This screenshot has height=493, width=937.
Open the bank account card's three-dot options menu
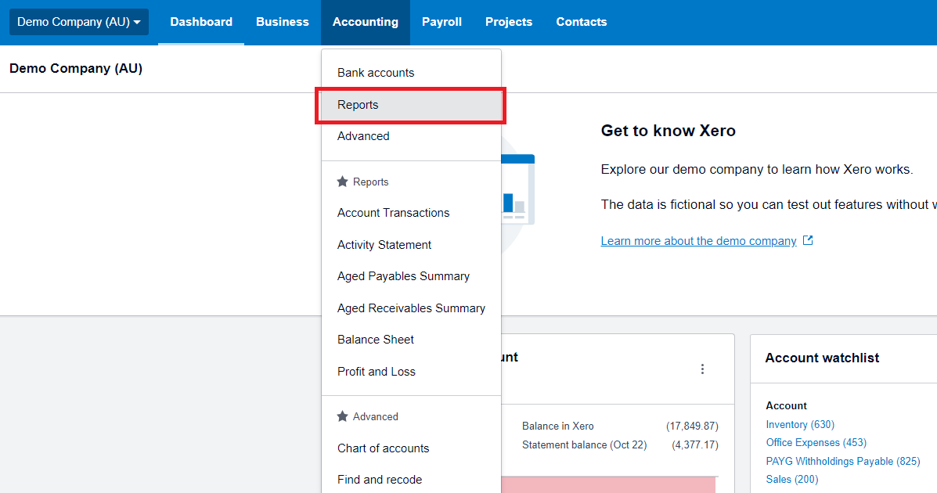[702, 369]
